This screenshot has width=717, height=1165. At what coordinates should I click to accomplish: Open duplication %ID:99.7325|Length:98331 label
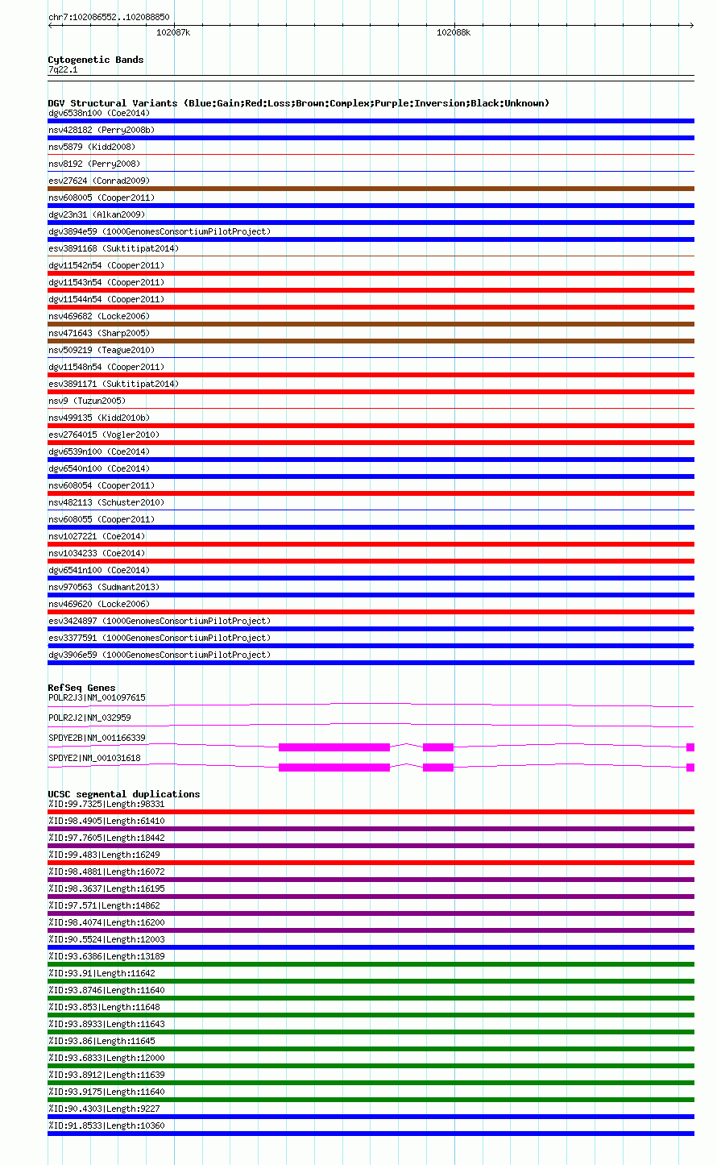(106, 804)
